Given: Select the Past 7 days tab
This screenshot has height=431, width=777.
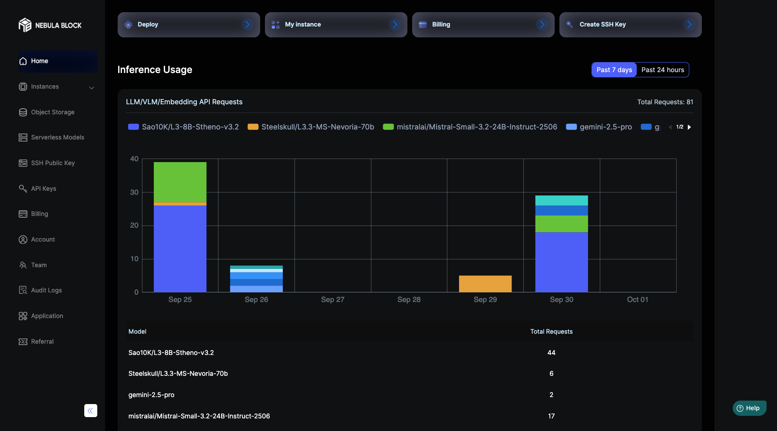Looking at the screenshot, I should tap(614, 70).
